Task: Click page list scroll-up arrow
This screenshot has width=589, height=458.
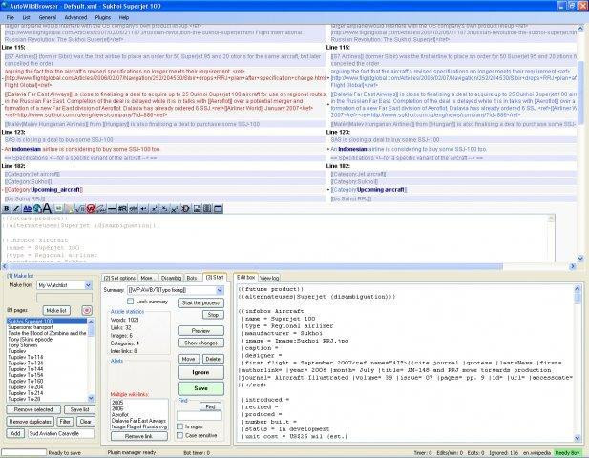Action: tap(91, 322)
